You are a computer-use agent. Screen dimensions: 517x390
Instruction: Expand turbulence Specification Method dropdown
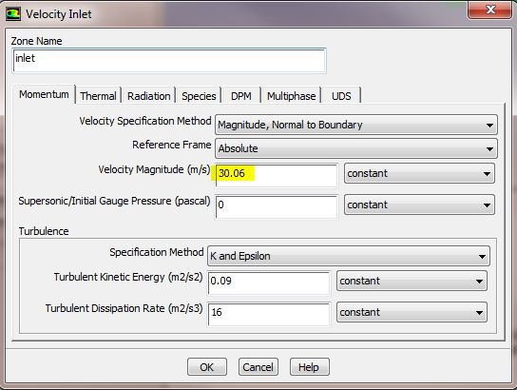[349, 256]
